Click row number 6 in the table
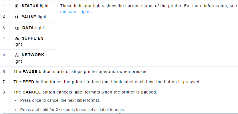The image size is (238, 114). click(x=4, y=71)
